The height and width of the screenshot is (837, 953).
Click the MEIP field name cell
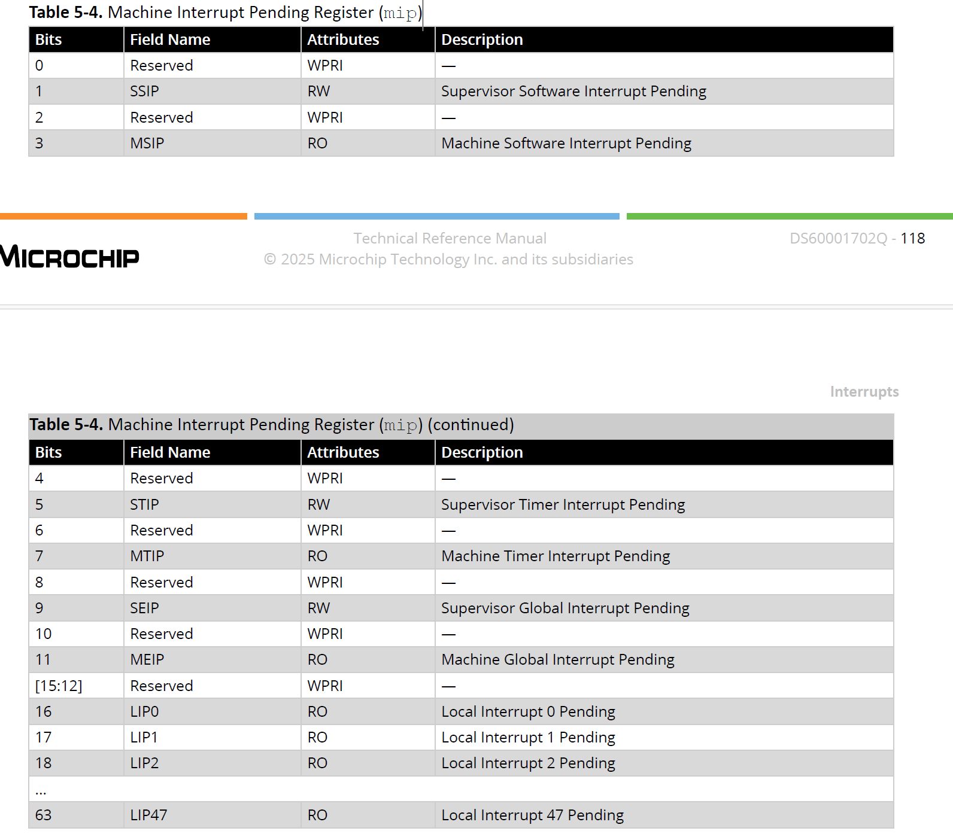(212, 660)
